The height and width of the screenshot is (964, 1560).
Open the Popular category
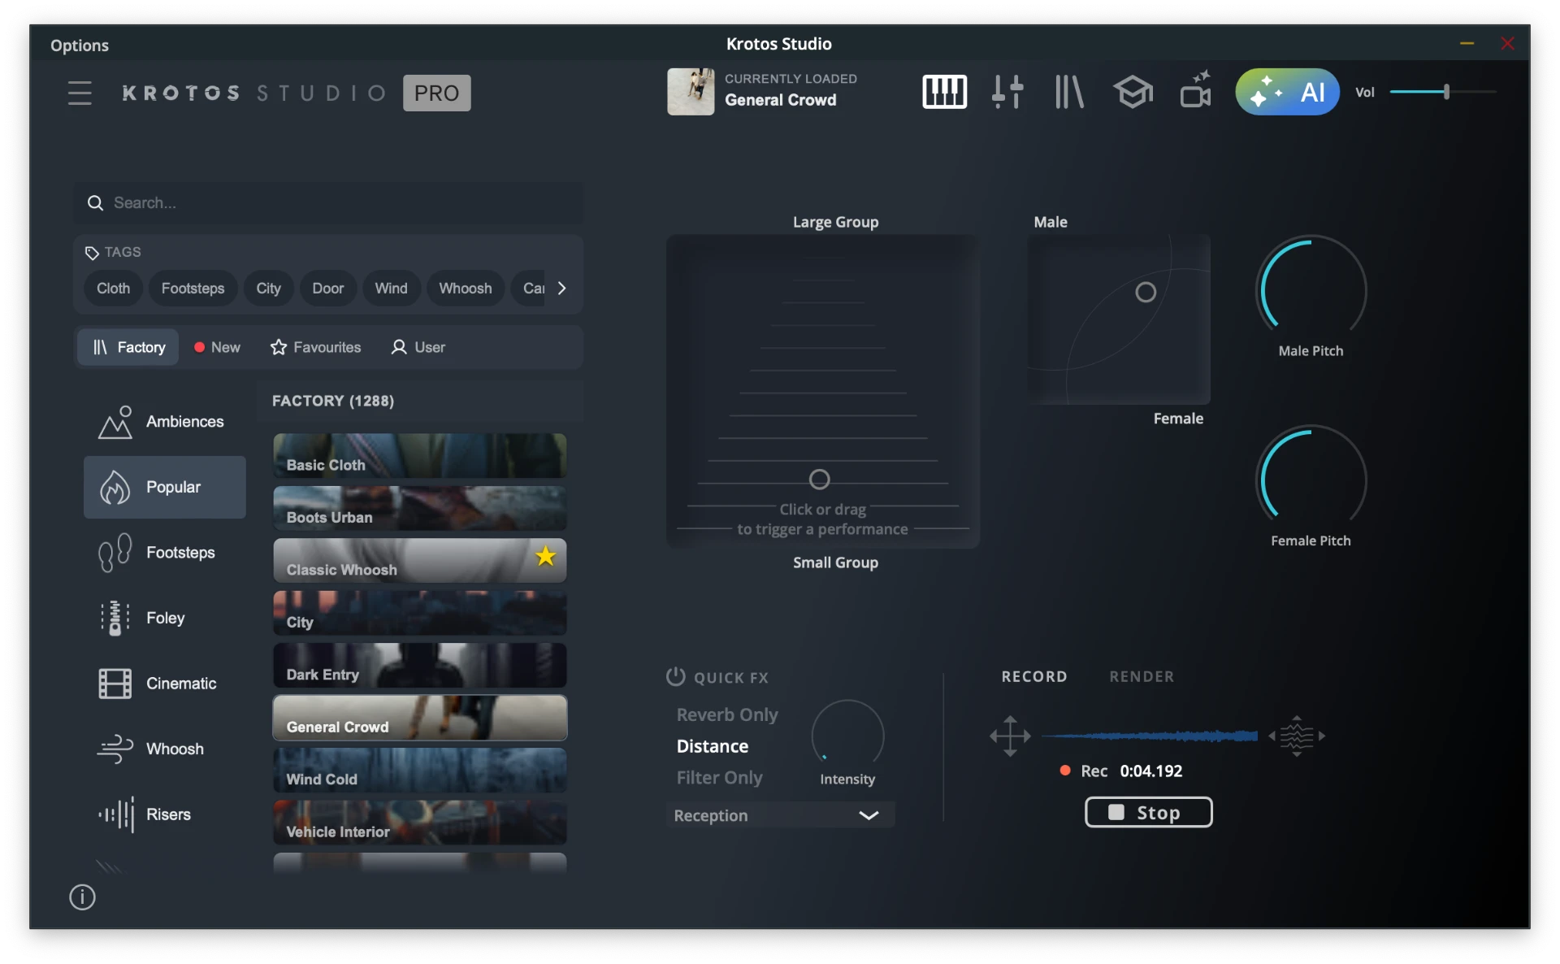[165, 487]
